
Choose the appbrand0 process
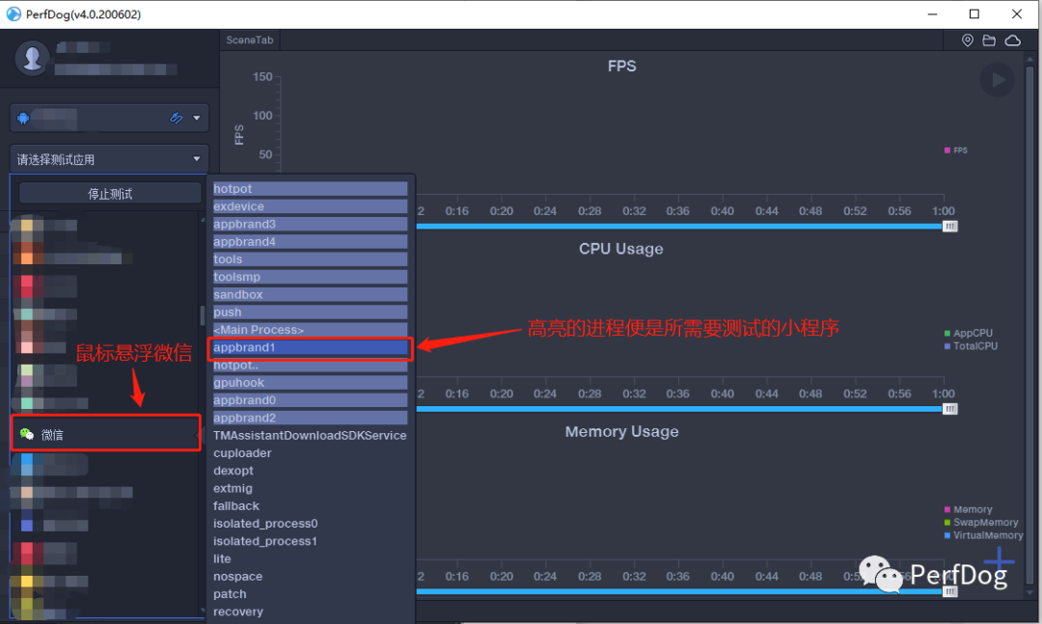tap(310, 400)
